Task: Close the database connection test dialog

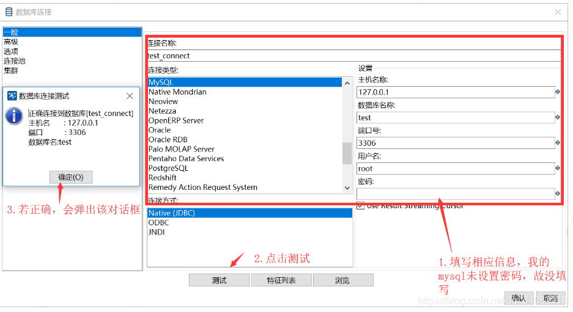Action: click(130, 96)
